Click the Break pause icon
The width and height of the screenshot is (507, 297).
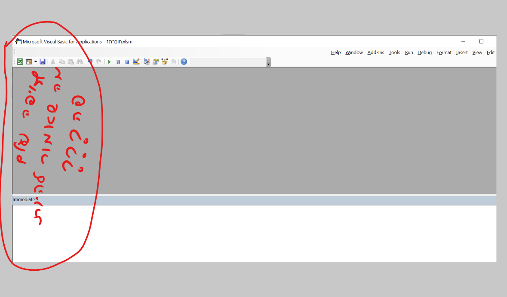pos(118,61)
